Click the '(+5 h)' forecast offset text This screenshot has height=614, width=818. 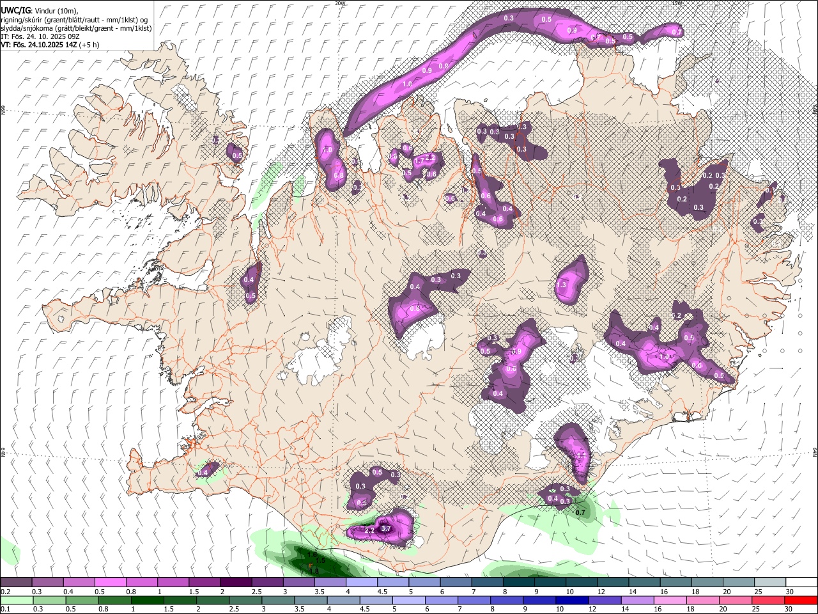pyautogui.click(x=89, y=45)
